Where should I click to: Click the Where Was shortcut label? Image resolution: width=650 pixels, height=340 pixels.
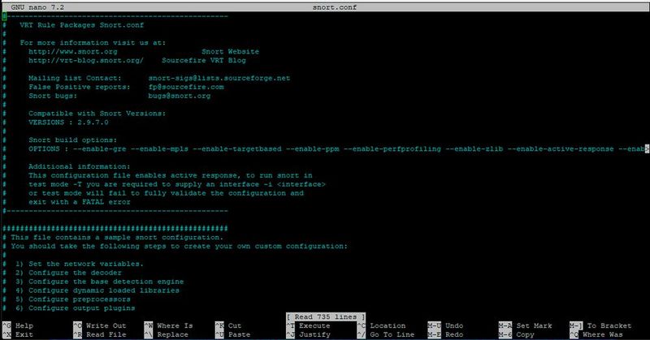point(602,334)
